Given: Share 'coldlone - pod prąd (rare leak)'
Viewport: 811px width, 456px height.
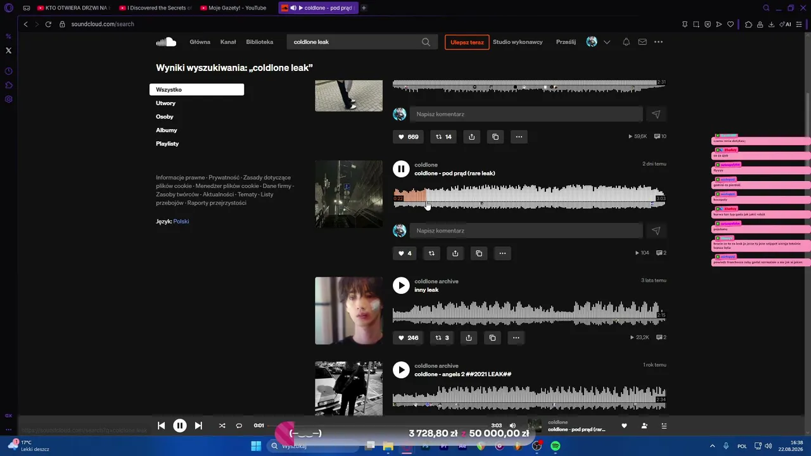Looking at the screenshot, I should coord(455,253).
